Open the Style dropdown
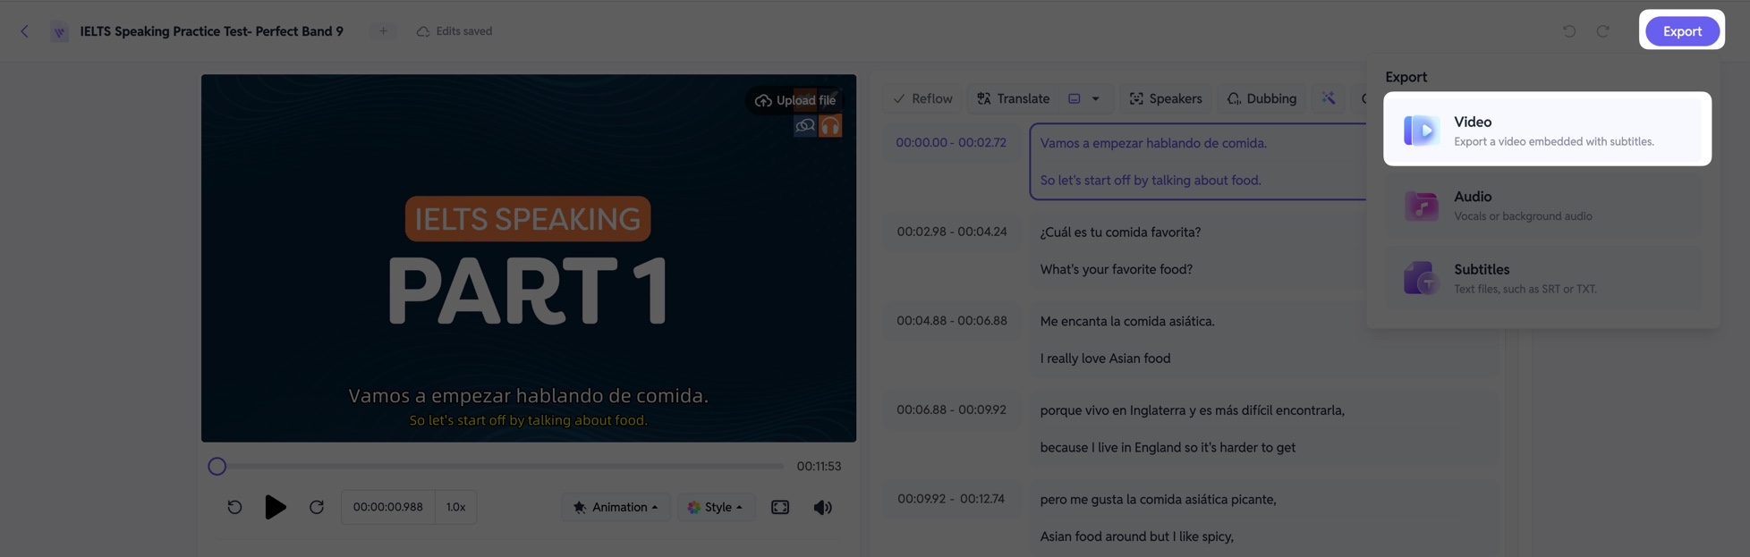This screenshot has width=1750, height=557. [x=716, y=507]
